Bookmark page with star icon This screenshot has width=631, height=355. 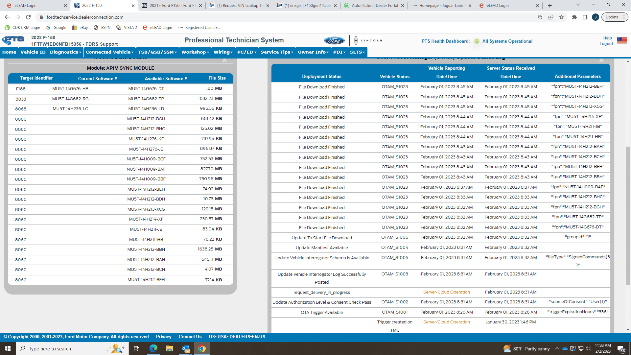[x=561, y=17]
